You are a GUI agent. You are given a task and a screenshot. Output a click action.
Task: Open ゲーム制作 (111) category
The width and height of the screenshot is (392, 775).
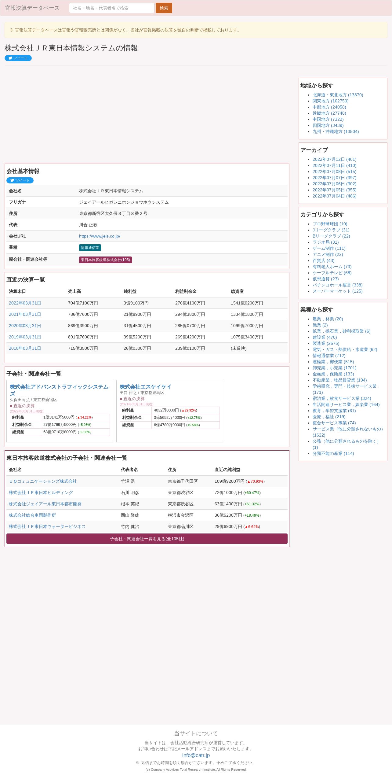(x=329, y=248)
